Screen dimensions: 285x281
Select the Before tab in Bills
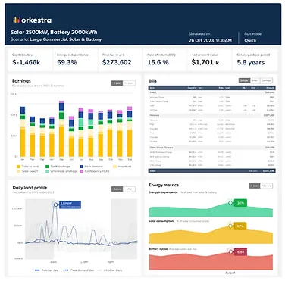[x=244, y=80]
